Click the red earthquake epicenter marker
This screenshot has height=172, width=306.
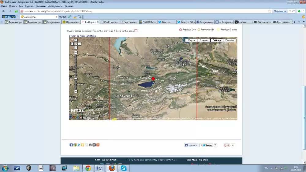tap(153, 79)
